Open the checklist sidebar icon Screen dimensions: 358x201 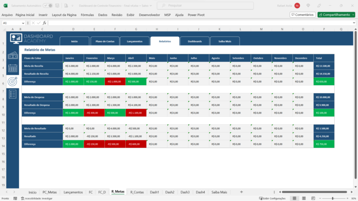[13, 94]
